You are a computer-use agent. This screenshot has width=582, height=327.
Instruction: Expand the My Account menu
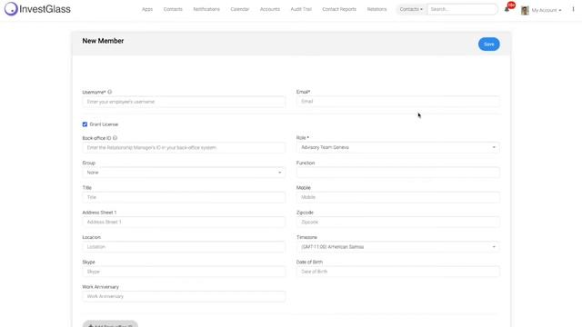click(547, 10)
